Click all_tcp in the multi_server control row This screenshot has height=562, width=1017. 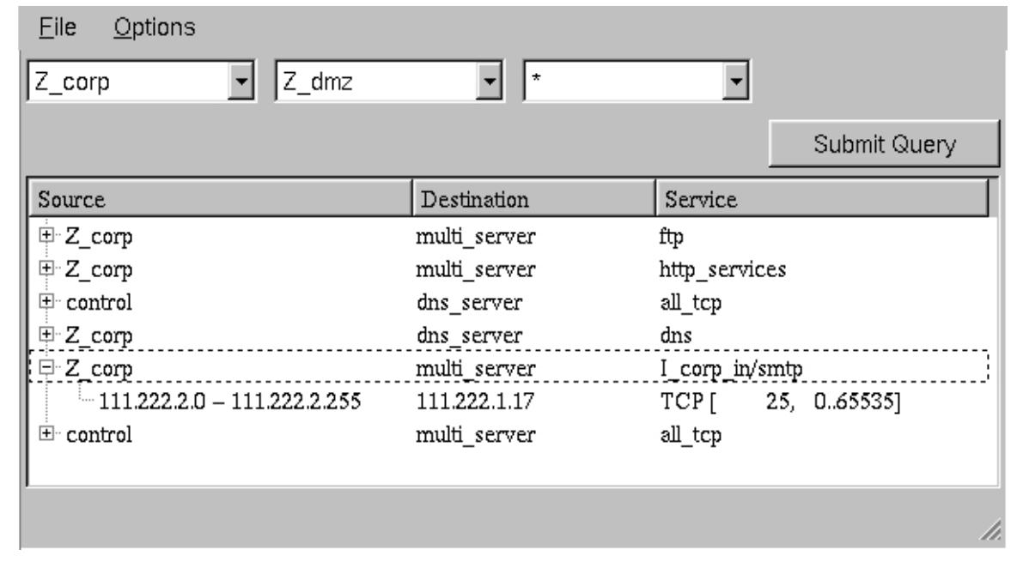(691, 434)
